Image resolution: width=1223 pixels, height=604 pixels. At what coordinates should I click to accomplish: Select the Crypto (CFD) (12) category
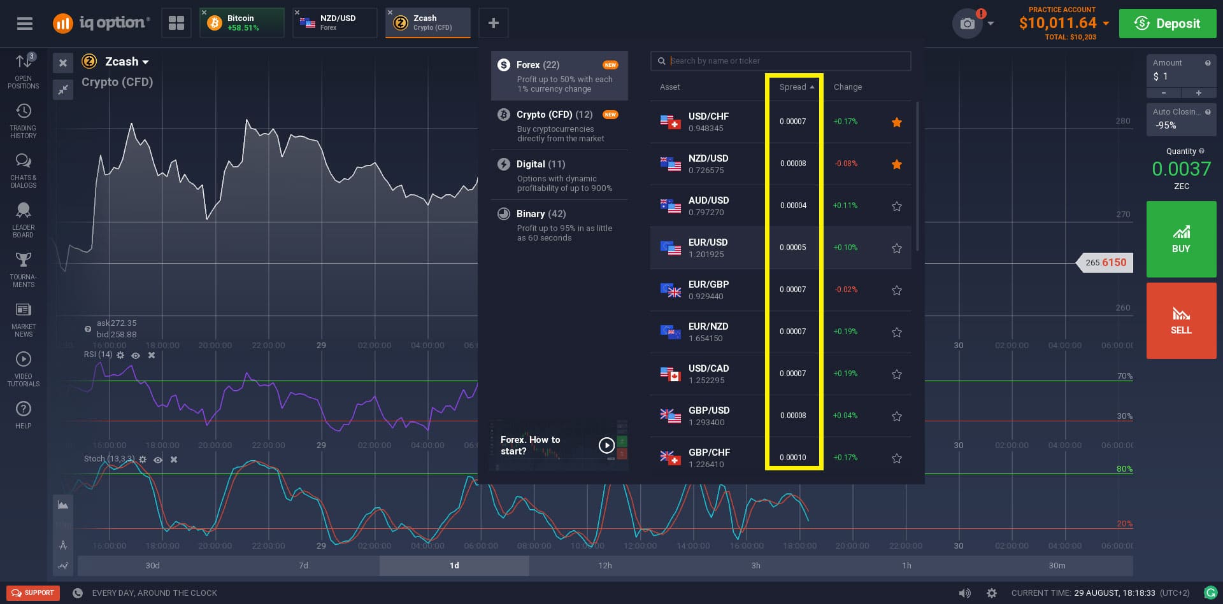[x=559, y=125]
